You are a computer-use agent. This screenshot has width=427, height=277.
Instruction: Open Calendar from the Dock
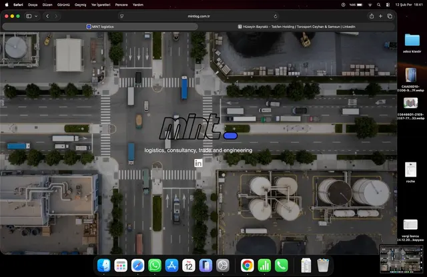(x=189, y=265)
